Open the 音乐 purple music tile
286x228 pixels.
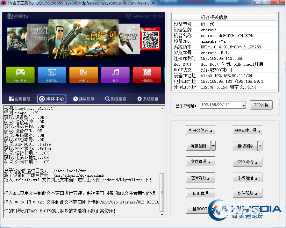pos(115,75)
